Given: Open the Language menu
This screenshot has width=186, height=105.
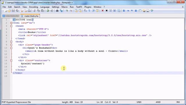Looking at the screenshot, I should (45, 7).
